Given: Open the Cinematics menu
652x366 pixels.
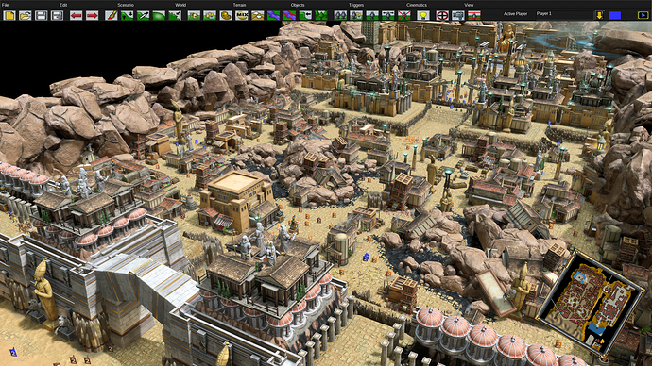Looking at the screenshot, I should [x=417, y=5].
